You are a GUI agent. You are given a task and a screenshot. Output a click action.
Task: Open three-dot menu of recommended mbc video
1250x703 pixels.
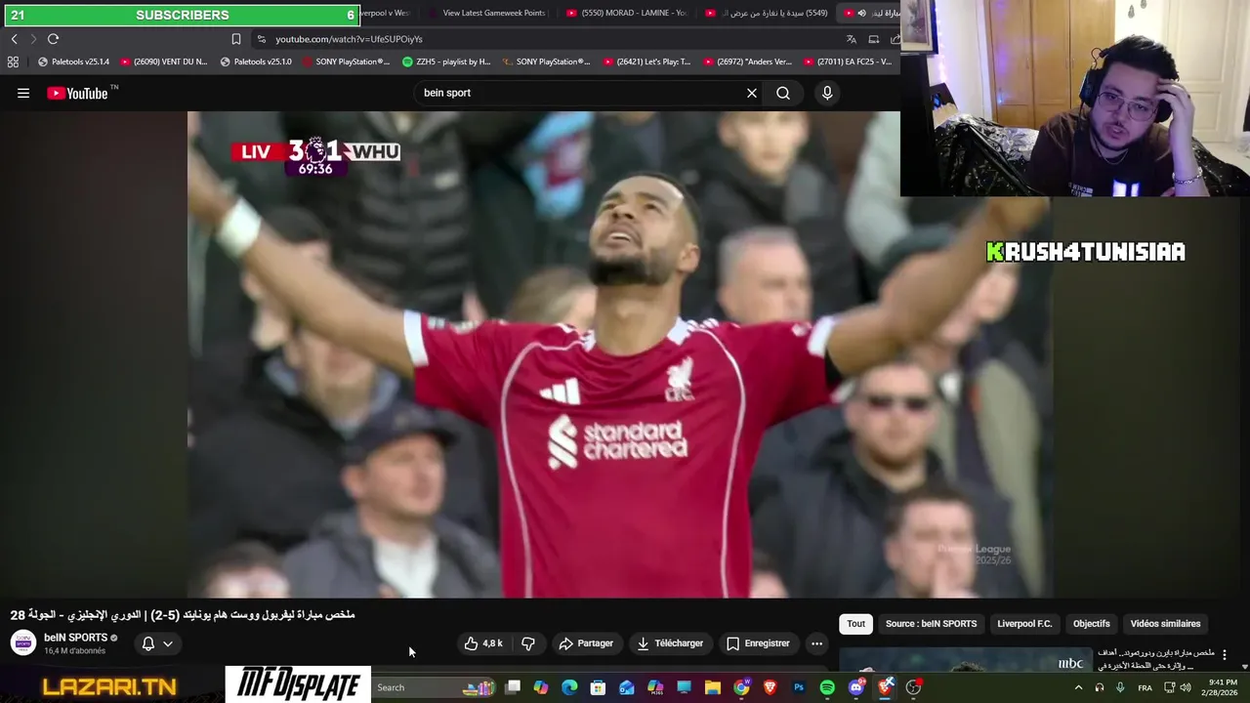[1224, 655]
